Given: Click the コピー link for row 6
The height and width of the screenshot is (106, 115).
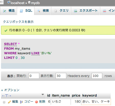Looking at the screenshot, I should click(x=29, y=102).
